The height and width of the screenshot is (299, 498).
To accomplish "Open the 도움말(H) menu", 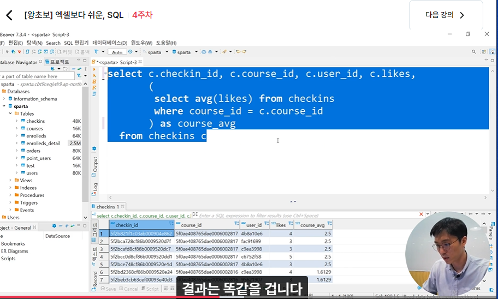I will click(166, 43).
